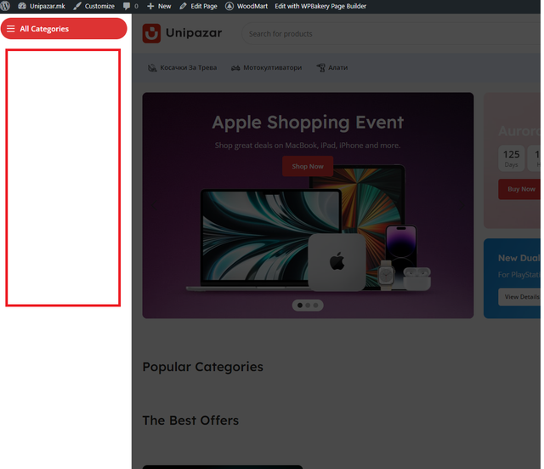Viewport: 544px width, 469px height.
Task: Click Shop Now on Apple banner
Action: pyautogui.click(x=308, y=166)
